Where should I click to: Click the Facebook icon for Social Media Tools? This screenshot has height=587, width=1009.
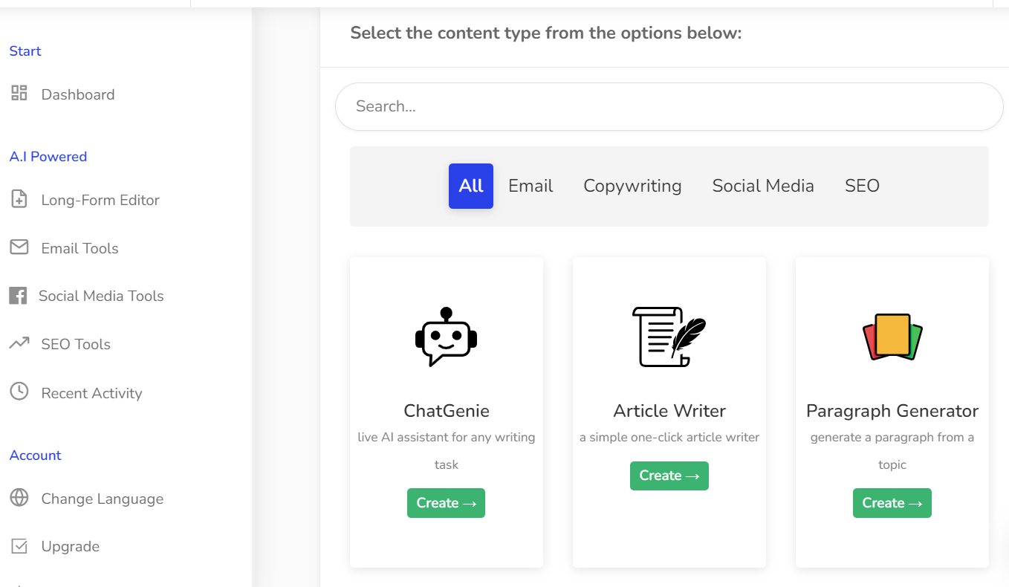pos(18,296)
